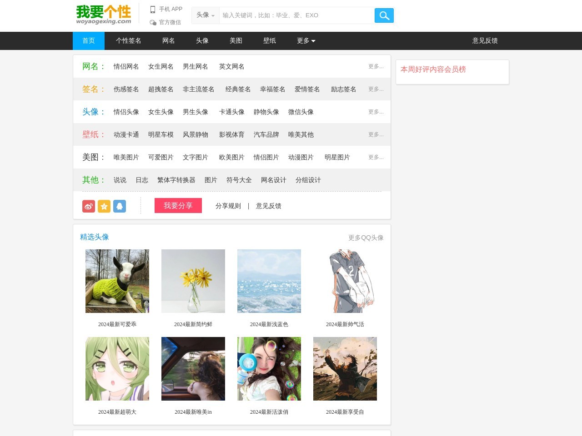This screenshot has width=582, height=436.
Task: Open the 头像 search category dropdown
Action: [x=205, y=15]
